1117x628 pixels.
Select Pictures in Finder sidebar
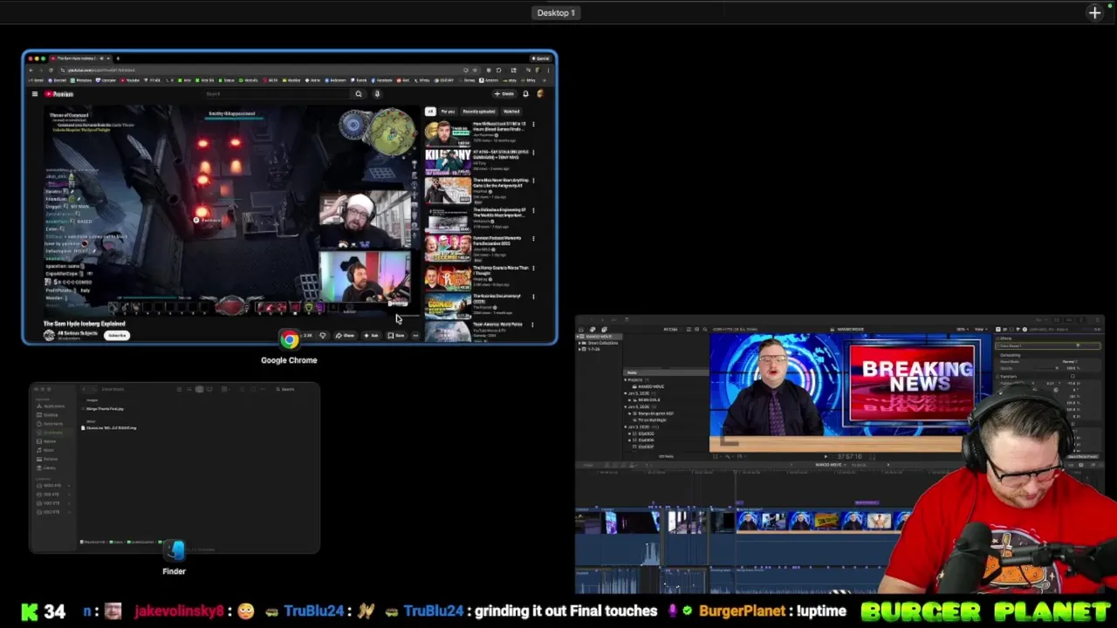click(46, 459)
